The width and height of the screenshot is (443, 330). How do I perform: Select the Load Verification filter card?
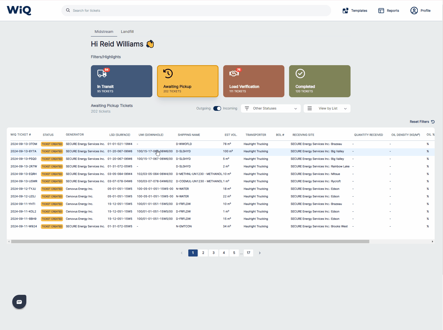tap(254, 81)
